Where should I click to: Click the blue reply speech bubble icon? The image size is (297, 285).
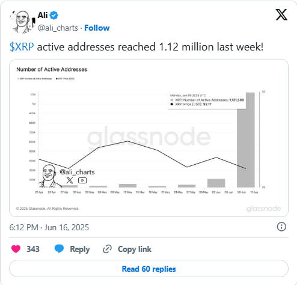coord(59,249)
